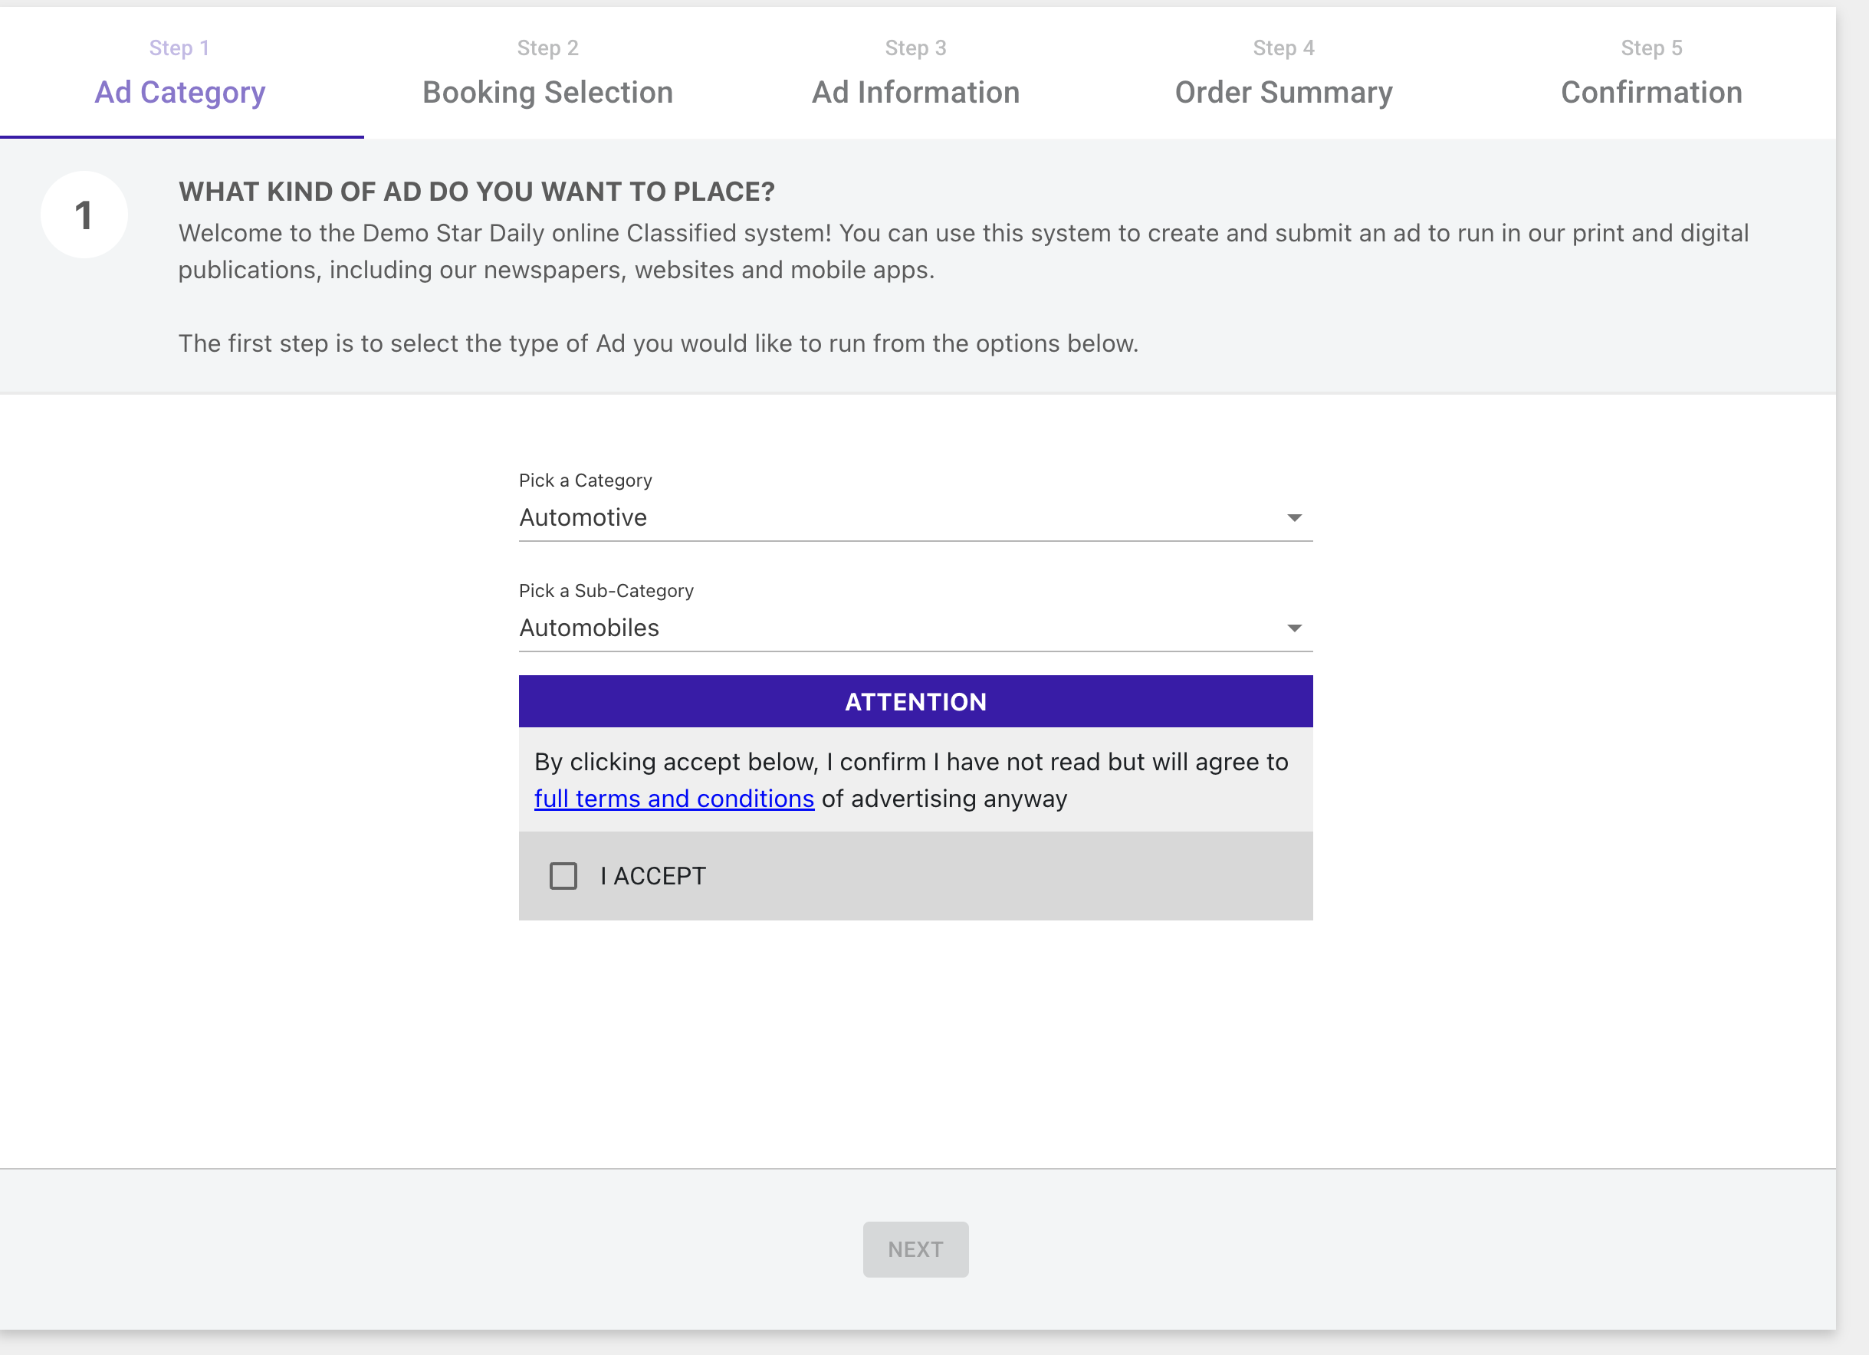Screen dimensions: 1869x1355
Task: Click the Automotive selected value
Action: pyautogui.click(x=583, y=518)
